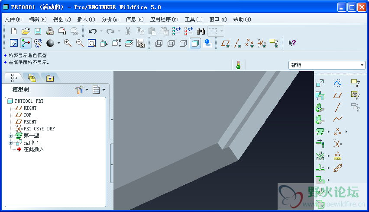Image resolution: width=369 pixels, height=212 pixels.
Task: Open the 分析 menu
Action: coord(110,19)
